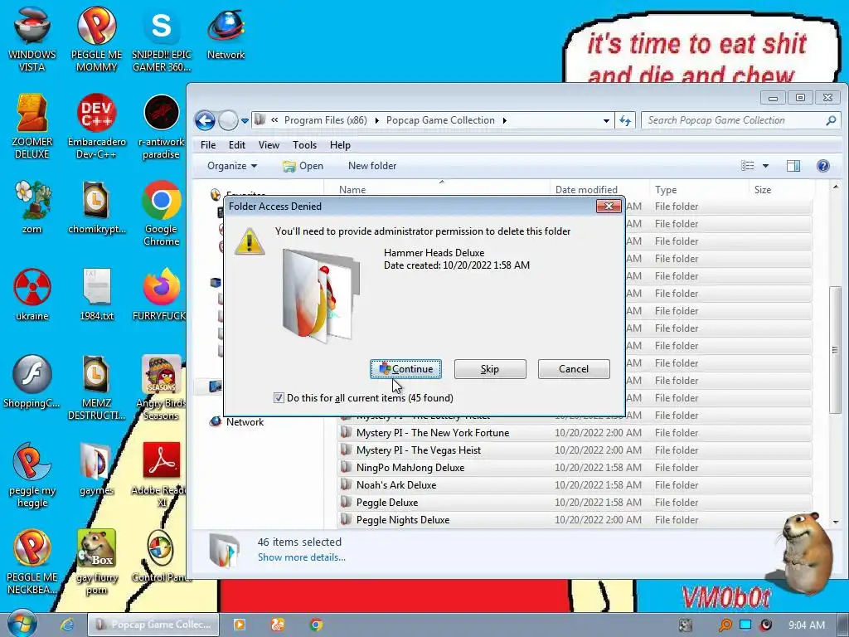This screenshot has width=849, height=637.
Task: Expand the chevron after Program Files (x86)
Action: click(377, 120)
